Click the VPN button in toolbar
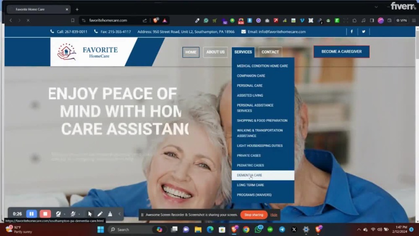The width and height of the screenshot is (419, 236). point(402,20)
